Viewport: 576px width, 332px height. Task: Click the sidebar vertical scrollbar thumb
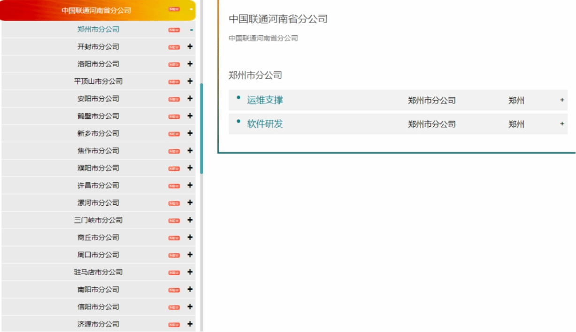click(202, 129)
